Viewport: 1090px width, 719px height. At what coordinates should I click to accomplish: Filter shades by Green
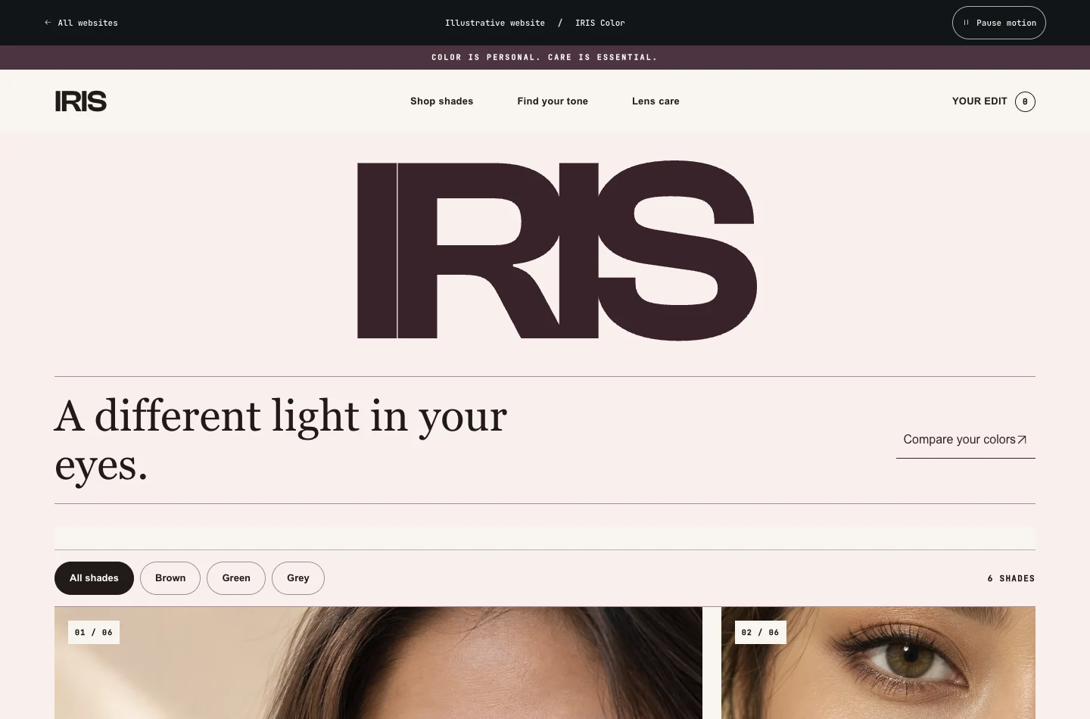click(236, 578)
